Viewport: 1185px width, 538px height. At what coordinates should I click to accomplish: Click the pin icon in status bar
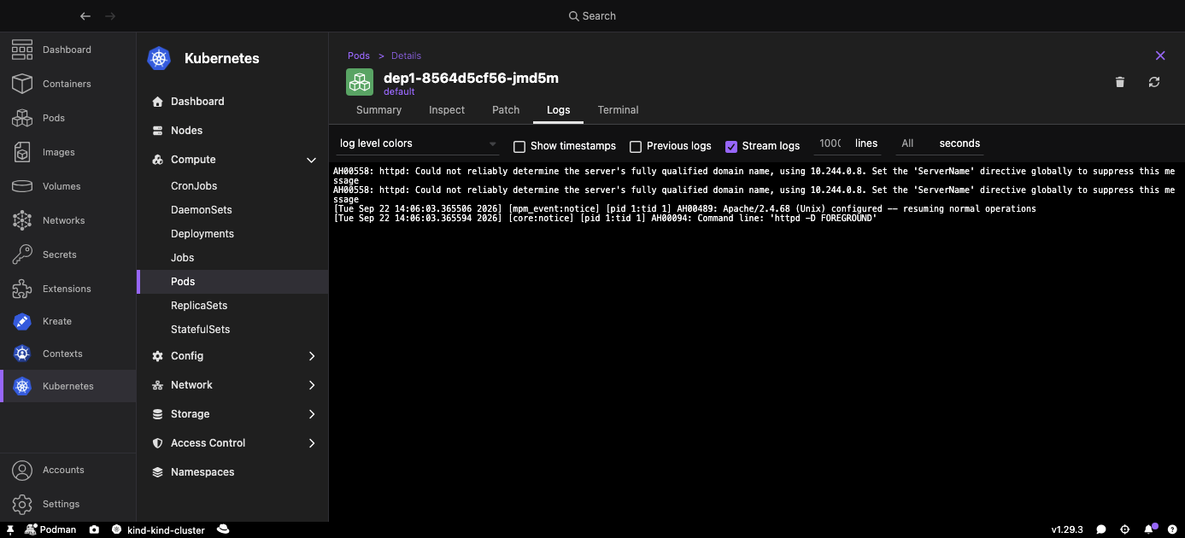(x=10, y=529)
